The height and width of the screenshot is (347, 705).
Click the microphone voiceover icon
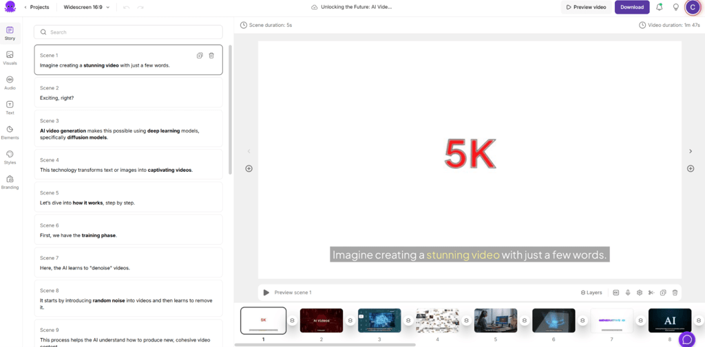pyautogui.click(x=628, y=292)
